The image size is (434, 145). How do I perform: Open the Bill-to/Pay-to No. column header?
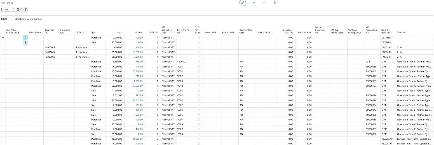[x=183, y=31]
